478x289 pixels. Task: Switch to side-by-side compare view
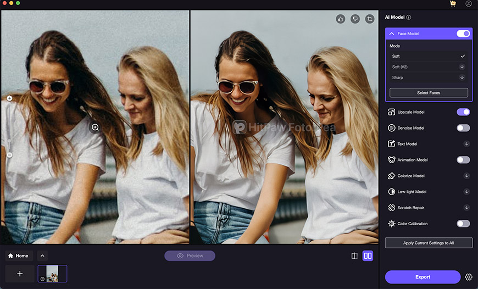click(368, 256)
